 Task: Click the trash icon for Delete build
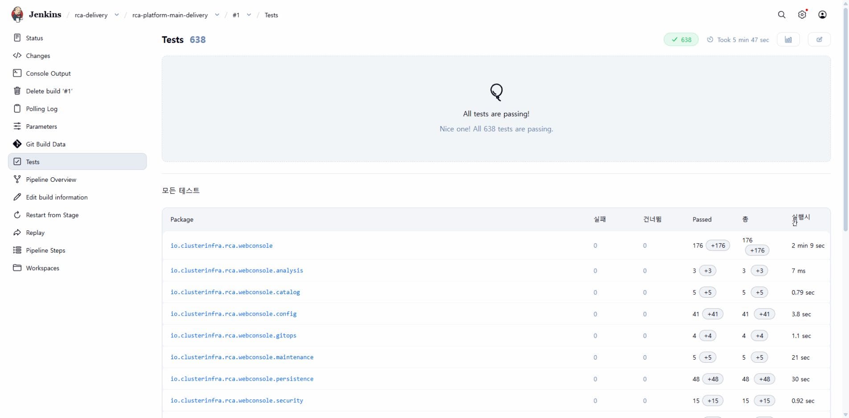(x=17, y=91)
